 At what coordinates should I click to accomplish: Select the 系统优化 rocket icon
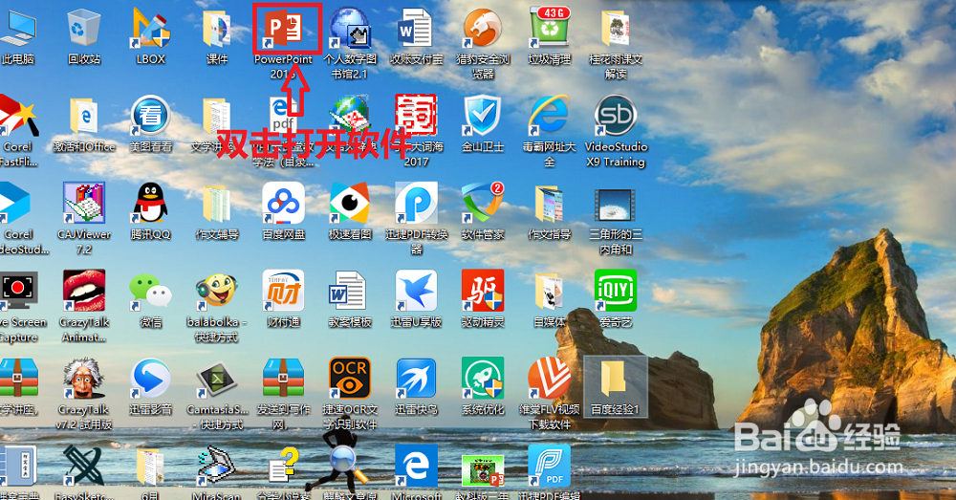click(x=482, y=379)
